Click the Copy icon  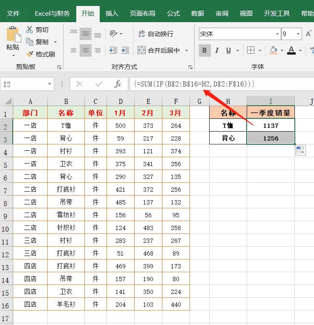click(29, 42)
